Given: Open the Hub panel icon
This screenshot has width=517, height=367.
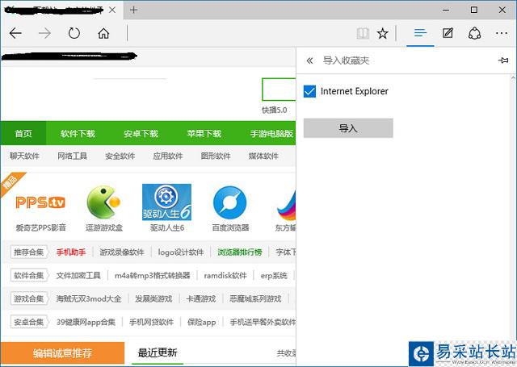Looking at the screenshot, I should (420, 33).
